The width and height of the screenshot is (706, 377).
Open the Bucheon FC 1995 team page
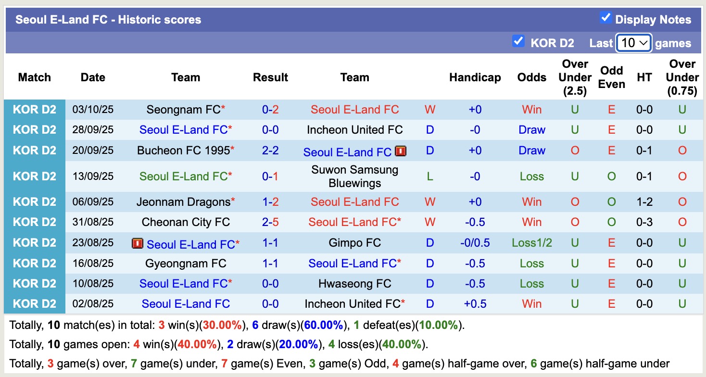[183, 151]
